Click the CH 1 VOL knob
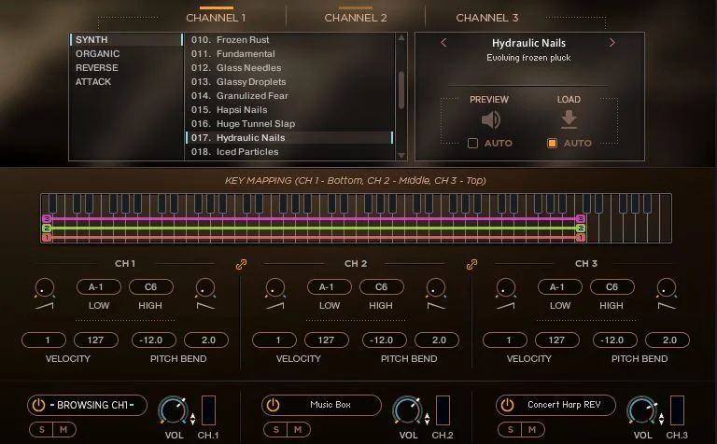This screenshot has height=444, width=717. pos(173,409)
